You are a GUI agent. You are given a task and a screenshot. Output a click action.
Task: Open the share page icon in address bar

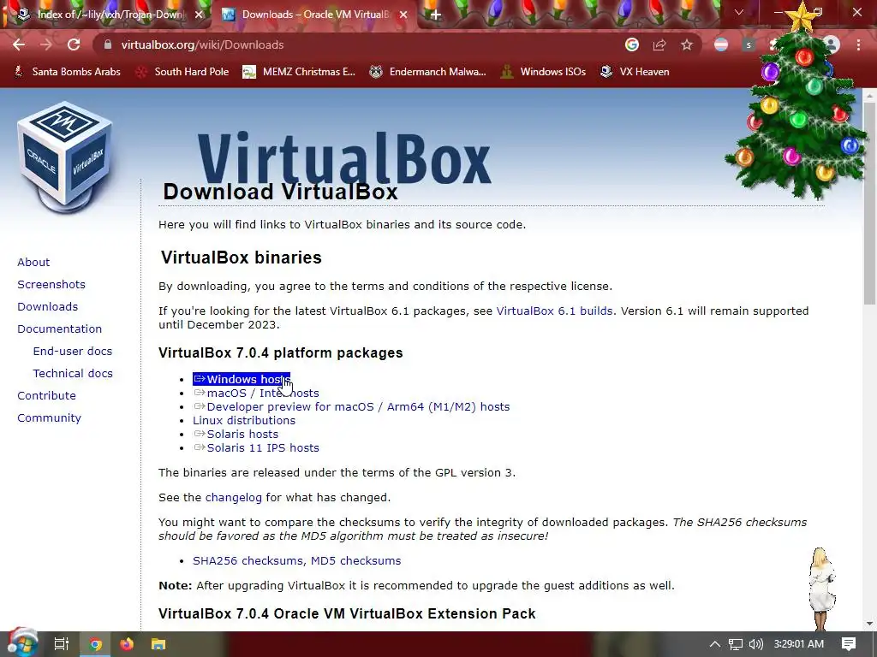coord(659,44)
